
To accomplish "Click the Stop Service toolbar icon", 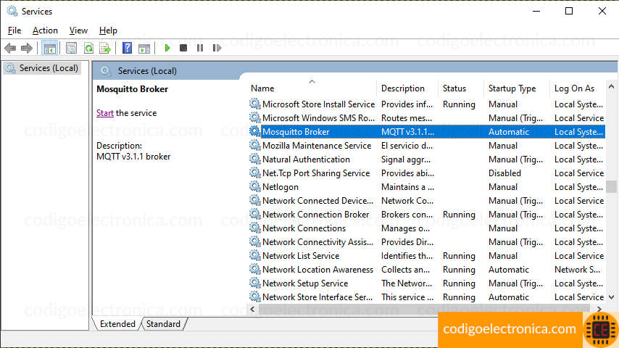I will tap(183, 48).
